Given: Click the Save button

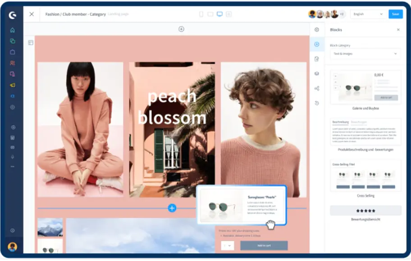Looking at the screenshot, I should point(395,14).
